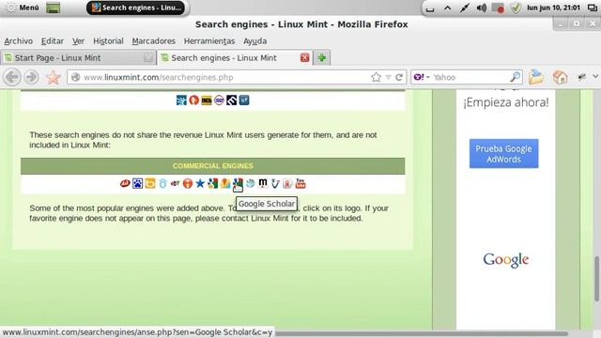The width and height of the screenshot is (601, 338).
Task: Choose the orange Bing search engine icon
Action: [150, 184]
